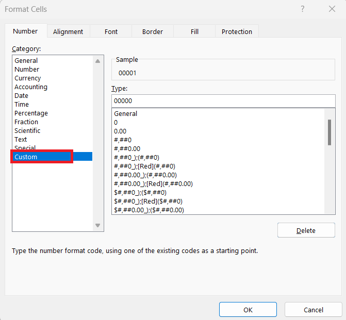This screenshot has height=320, width=346.
Task: Select the General category
Action: tap(52, 60)
